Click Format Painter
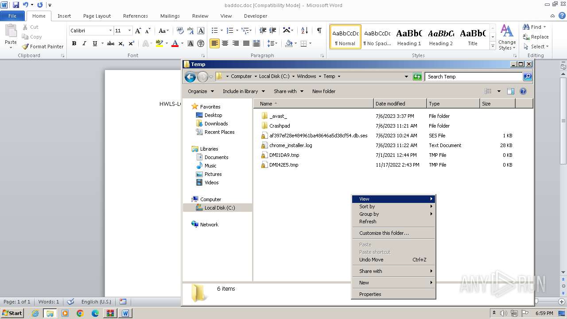Image resolution: width=567 pixels, height=319 pixels. [43, 47]
